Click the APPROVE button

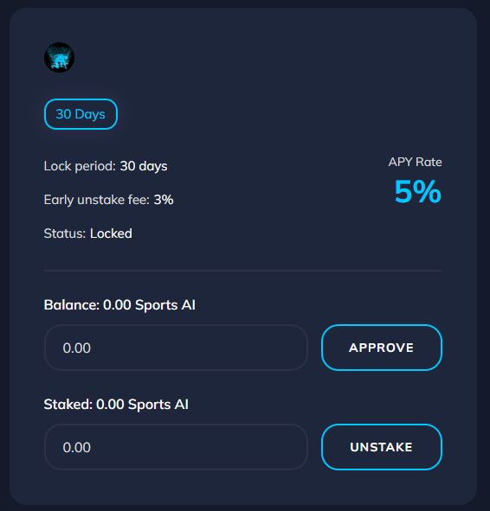pos(382,348)
